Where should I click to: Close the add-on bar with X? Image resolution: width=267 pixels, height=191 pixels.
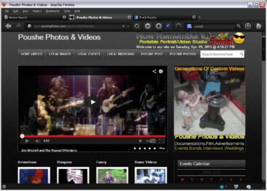(4, 187)
